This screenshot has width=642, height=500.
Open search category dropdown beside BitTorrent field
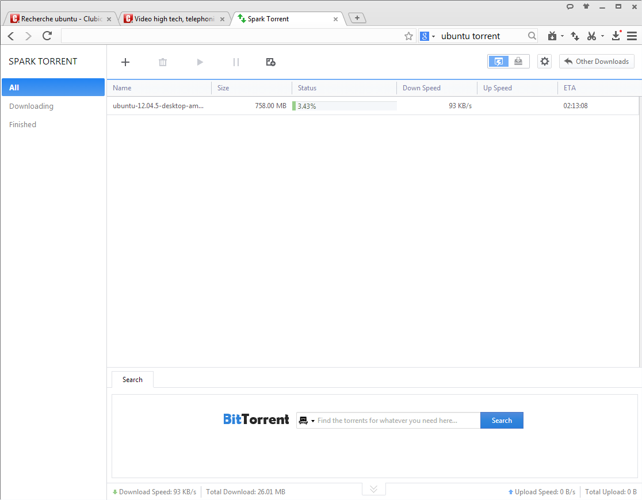pos(306,421)
